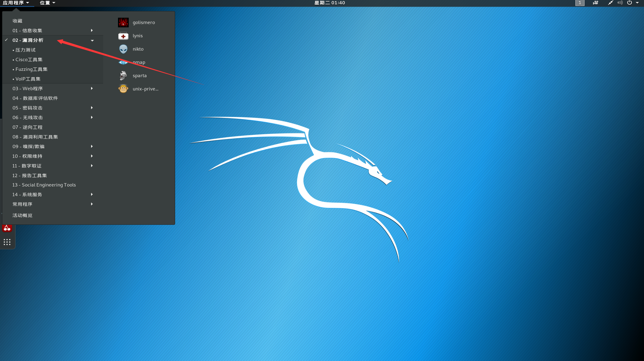Expand the arrow beside 03 - Web程序
Screen dimensions: 644x361
(x=92, y=89)
